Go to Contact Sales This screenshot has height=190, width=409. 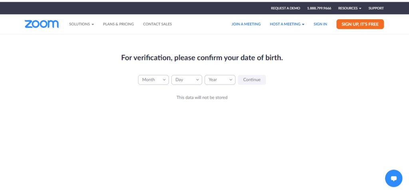click(157, 24)
